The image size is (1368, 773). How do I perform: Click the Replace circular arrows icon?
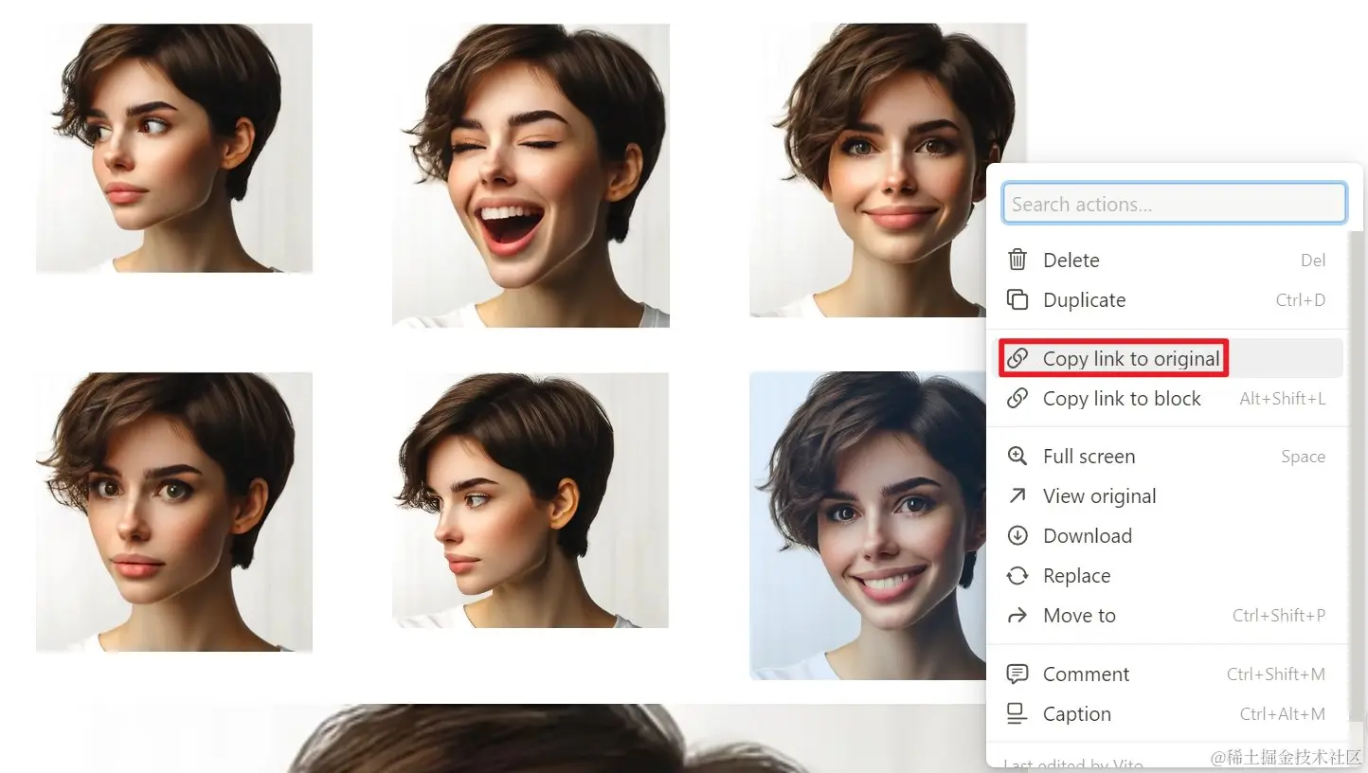coord(1017,575)
